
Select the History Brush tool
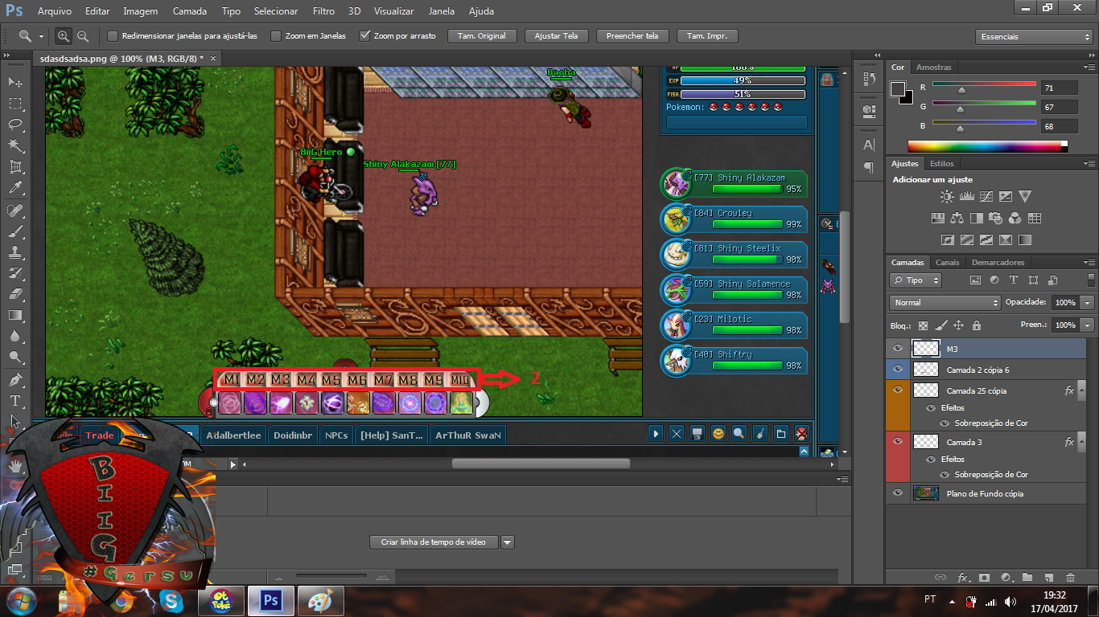[15, 273]
